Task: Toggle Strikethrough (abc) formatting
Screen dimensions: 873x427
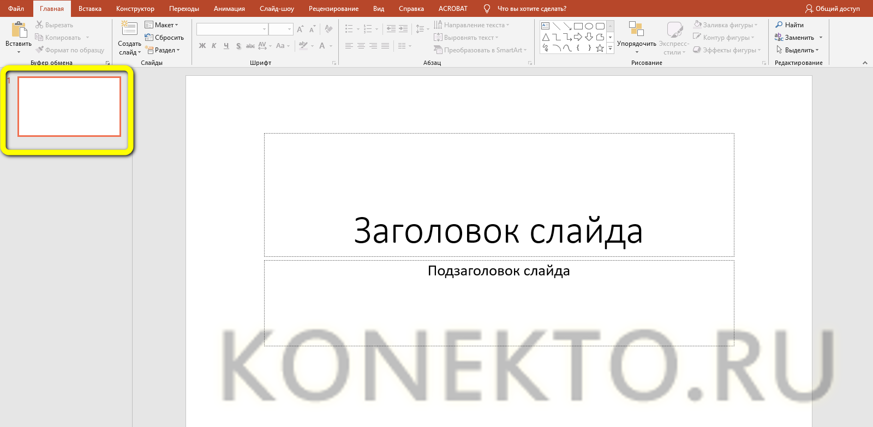Action: click(250, 46)
